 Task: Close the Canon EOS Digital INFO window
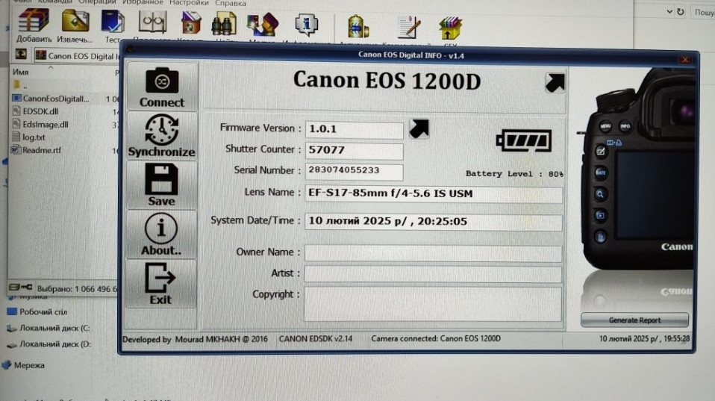[x=685, y=59]
